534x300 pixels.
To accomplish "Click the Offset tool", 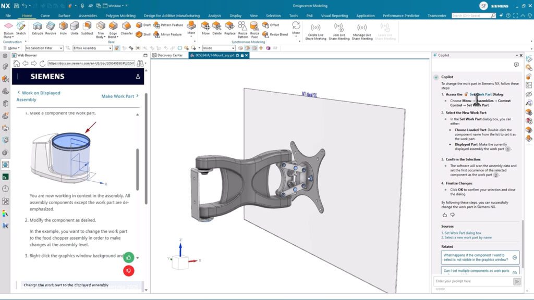I will coord(271,25).
